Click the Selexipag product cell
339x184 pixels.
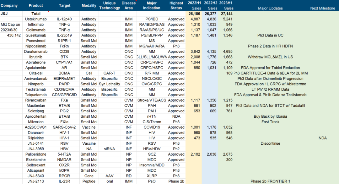click(36, 111)
